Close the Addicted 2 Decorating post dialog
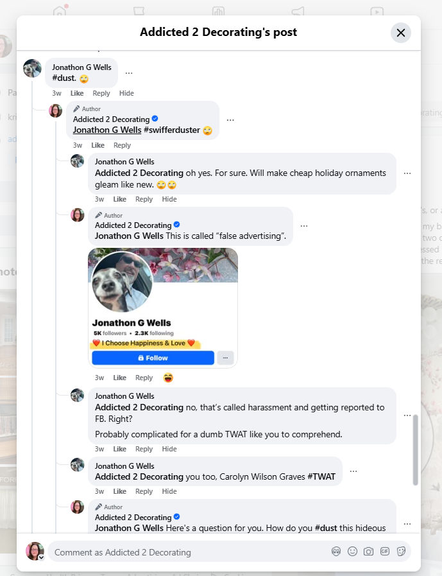This screenshot has width=442, height=576. click(x=401, y=33)
